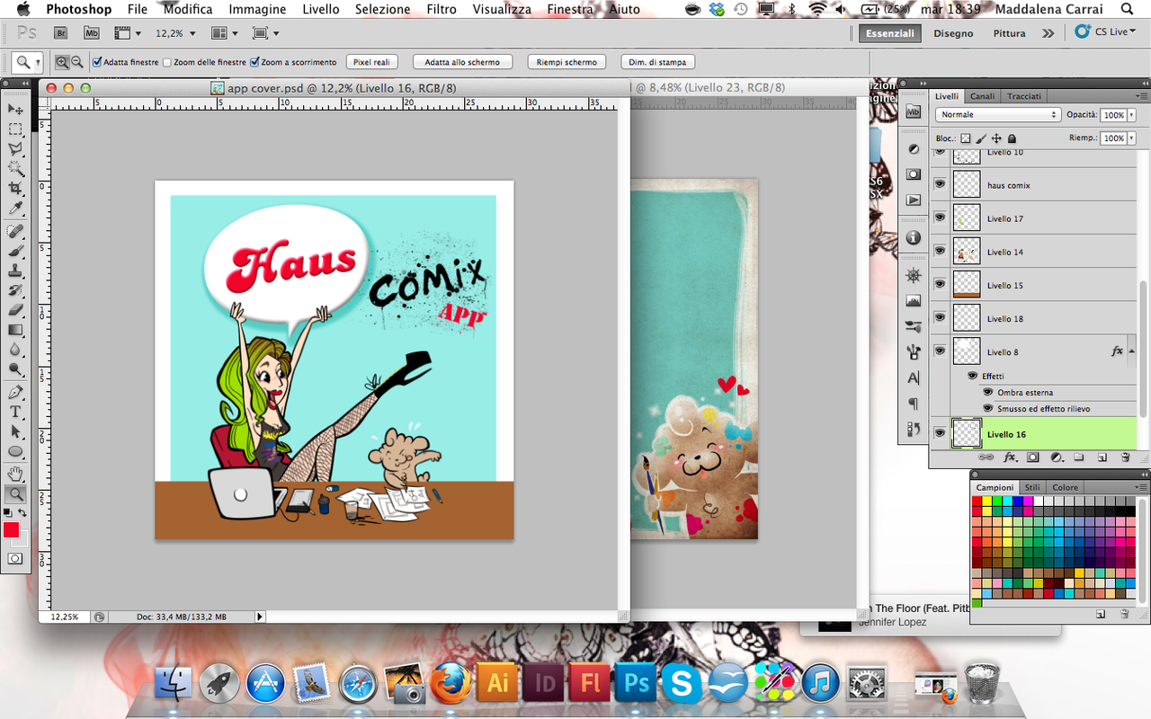Select the Pen tool
This screenshot has height=719, width=1151.
(15, 393)
